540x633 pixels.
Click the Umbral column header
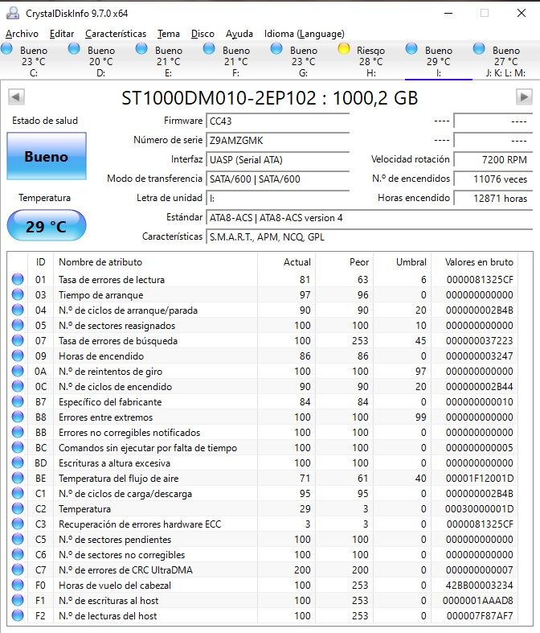(403, 261)
